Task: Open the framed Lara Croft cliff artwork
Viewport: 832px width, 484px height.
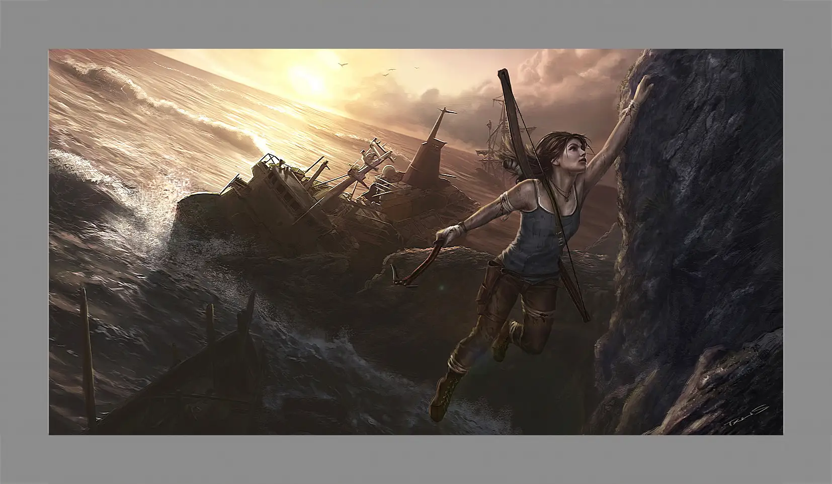Action: click(x=415, y=241)
